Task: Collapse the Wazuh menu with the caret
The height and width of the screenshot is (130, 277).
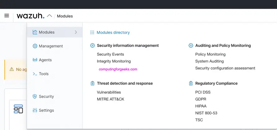Action: (49, 16)
